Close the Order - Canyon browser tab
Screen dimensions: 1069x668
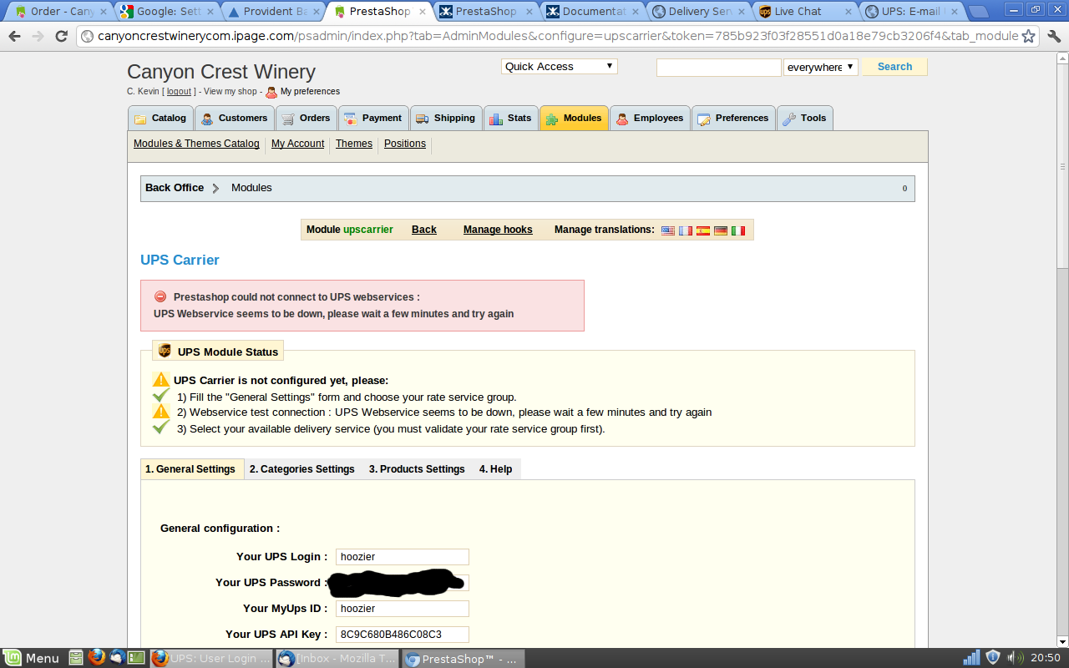pos(103,12)
